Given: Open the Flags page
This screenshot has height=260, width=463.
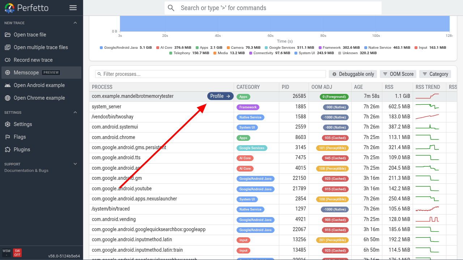Looking at the screenshot, I should (41, 137).
